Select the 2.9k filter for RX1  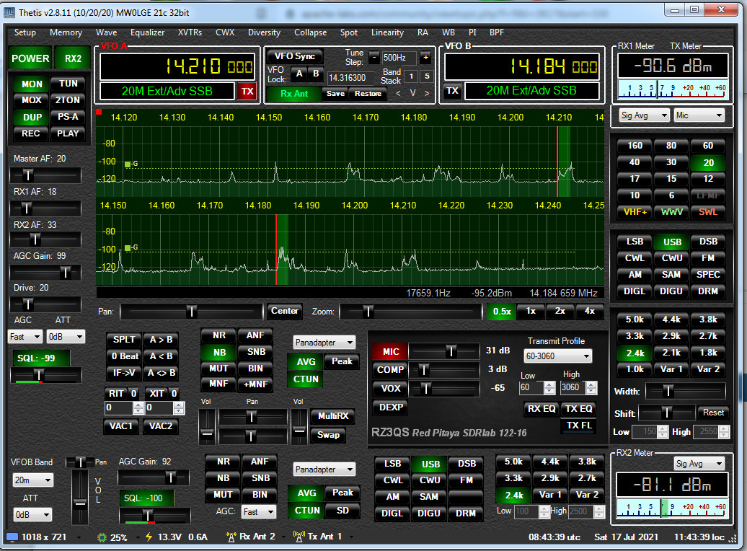(x=671, y=336)
